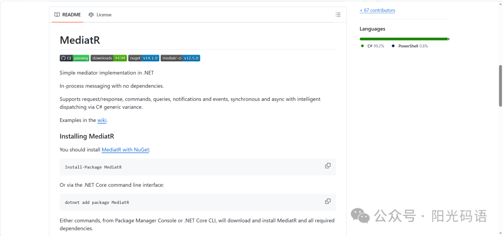Open the mediatr-ci v12.5.0 badge
Viewport: 503px width, 236px height.
click(180, 58)
